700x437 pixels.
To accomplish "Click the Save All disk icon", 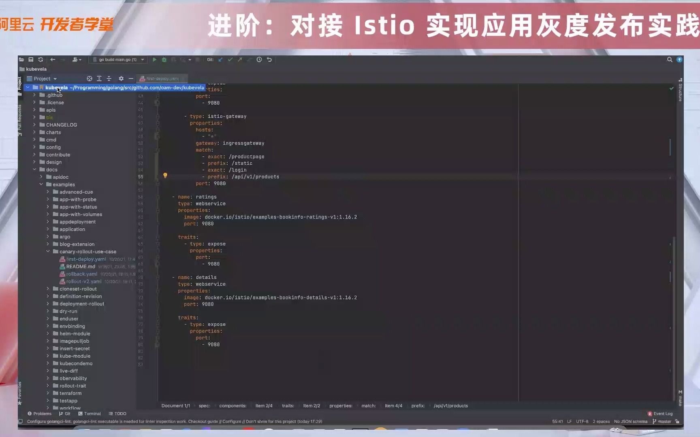I will (31, 59).
